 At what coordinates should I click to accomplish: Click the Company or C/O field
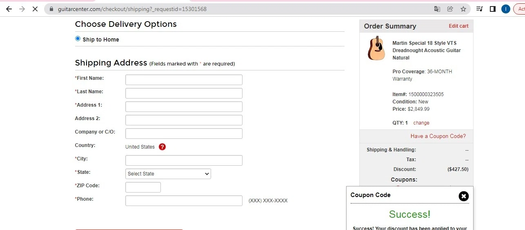184,134
